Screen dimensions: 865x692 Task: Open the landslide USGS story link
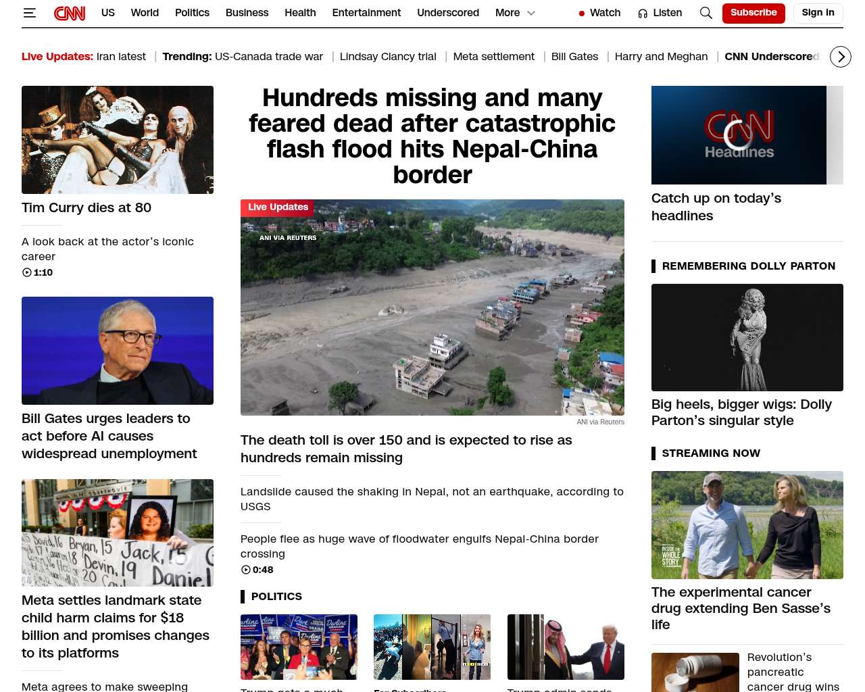click(x=432, y=499)
